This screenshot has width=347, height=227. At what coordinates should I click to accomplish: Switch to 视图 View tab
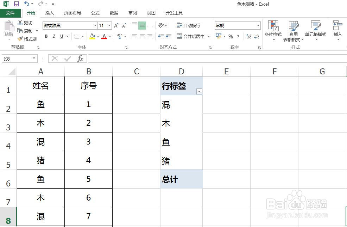point(151,13)
